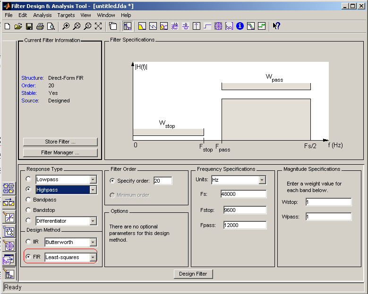The image size is (368, 294).
Task: Open Transform filter sidebar panel
Action: (9, 203)
